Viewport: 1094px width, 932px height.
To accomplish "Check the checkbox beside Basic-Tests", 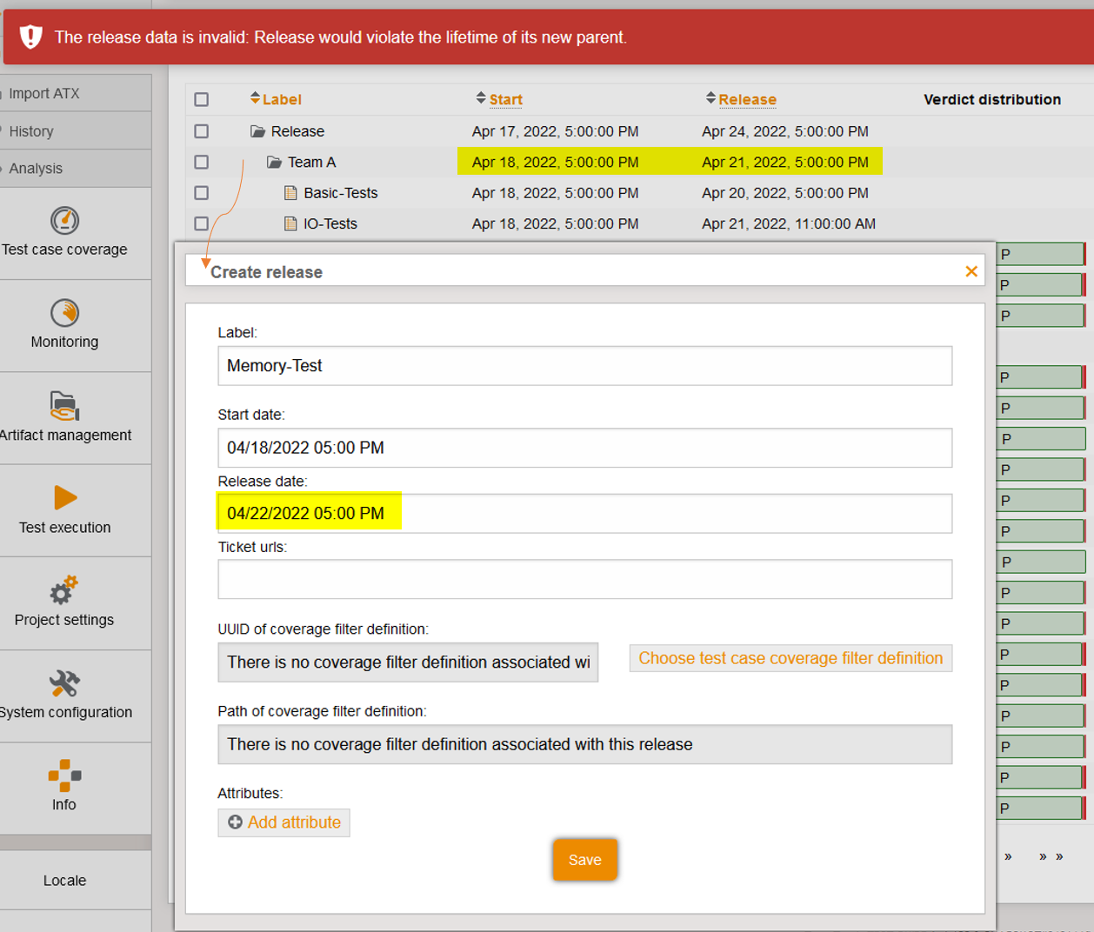I will click(x=201, y=193).
